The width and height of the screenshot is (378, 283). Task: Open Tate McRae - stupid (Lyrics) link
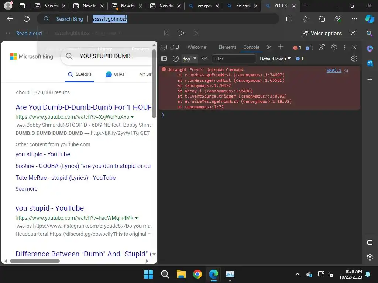(66, 178)
